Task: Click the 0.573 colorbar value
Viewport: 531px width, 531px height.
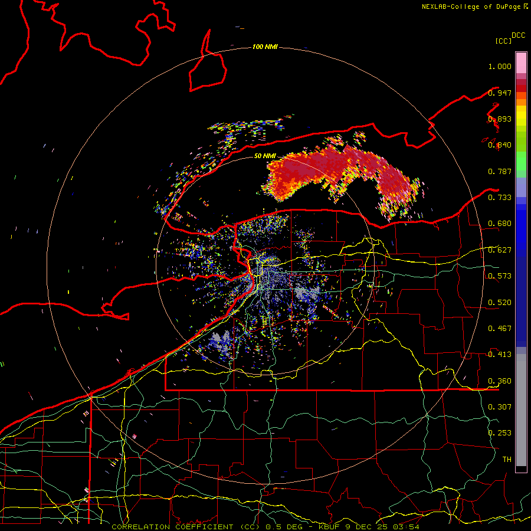Action: tap(500, 276)
